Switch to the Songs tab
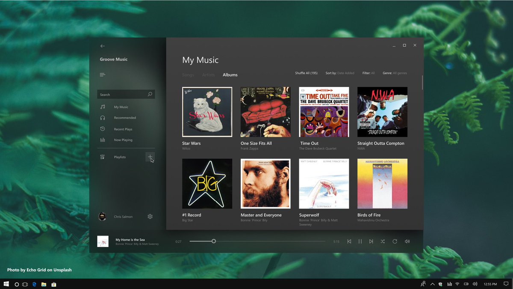This screenshot has width=513, height=289. click(188, 75)
